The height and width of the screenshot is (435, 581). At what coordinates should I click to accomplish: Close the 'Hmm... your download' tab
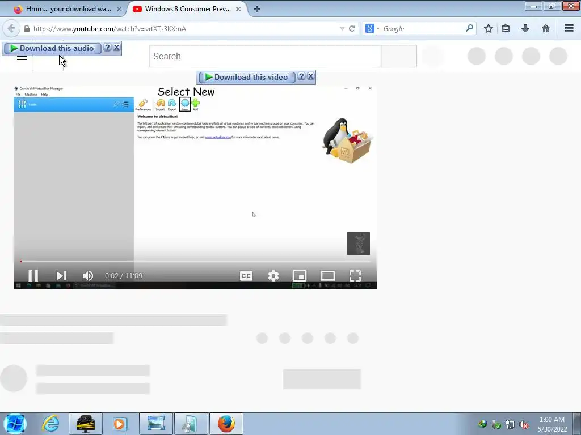pyautogui.click(x=119, y=9)
